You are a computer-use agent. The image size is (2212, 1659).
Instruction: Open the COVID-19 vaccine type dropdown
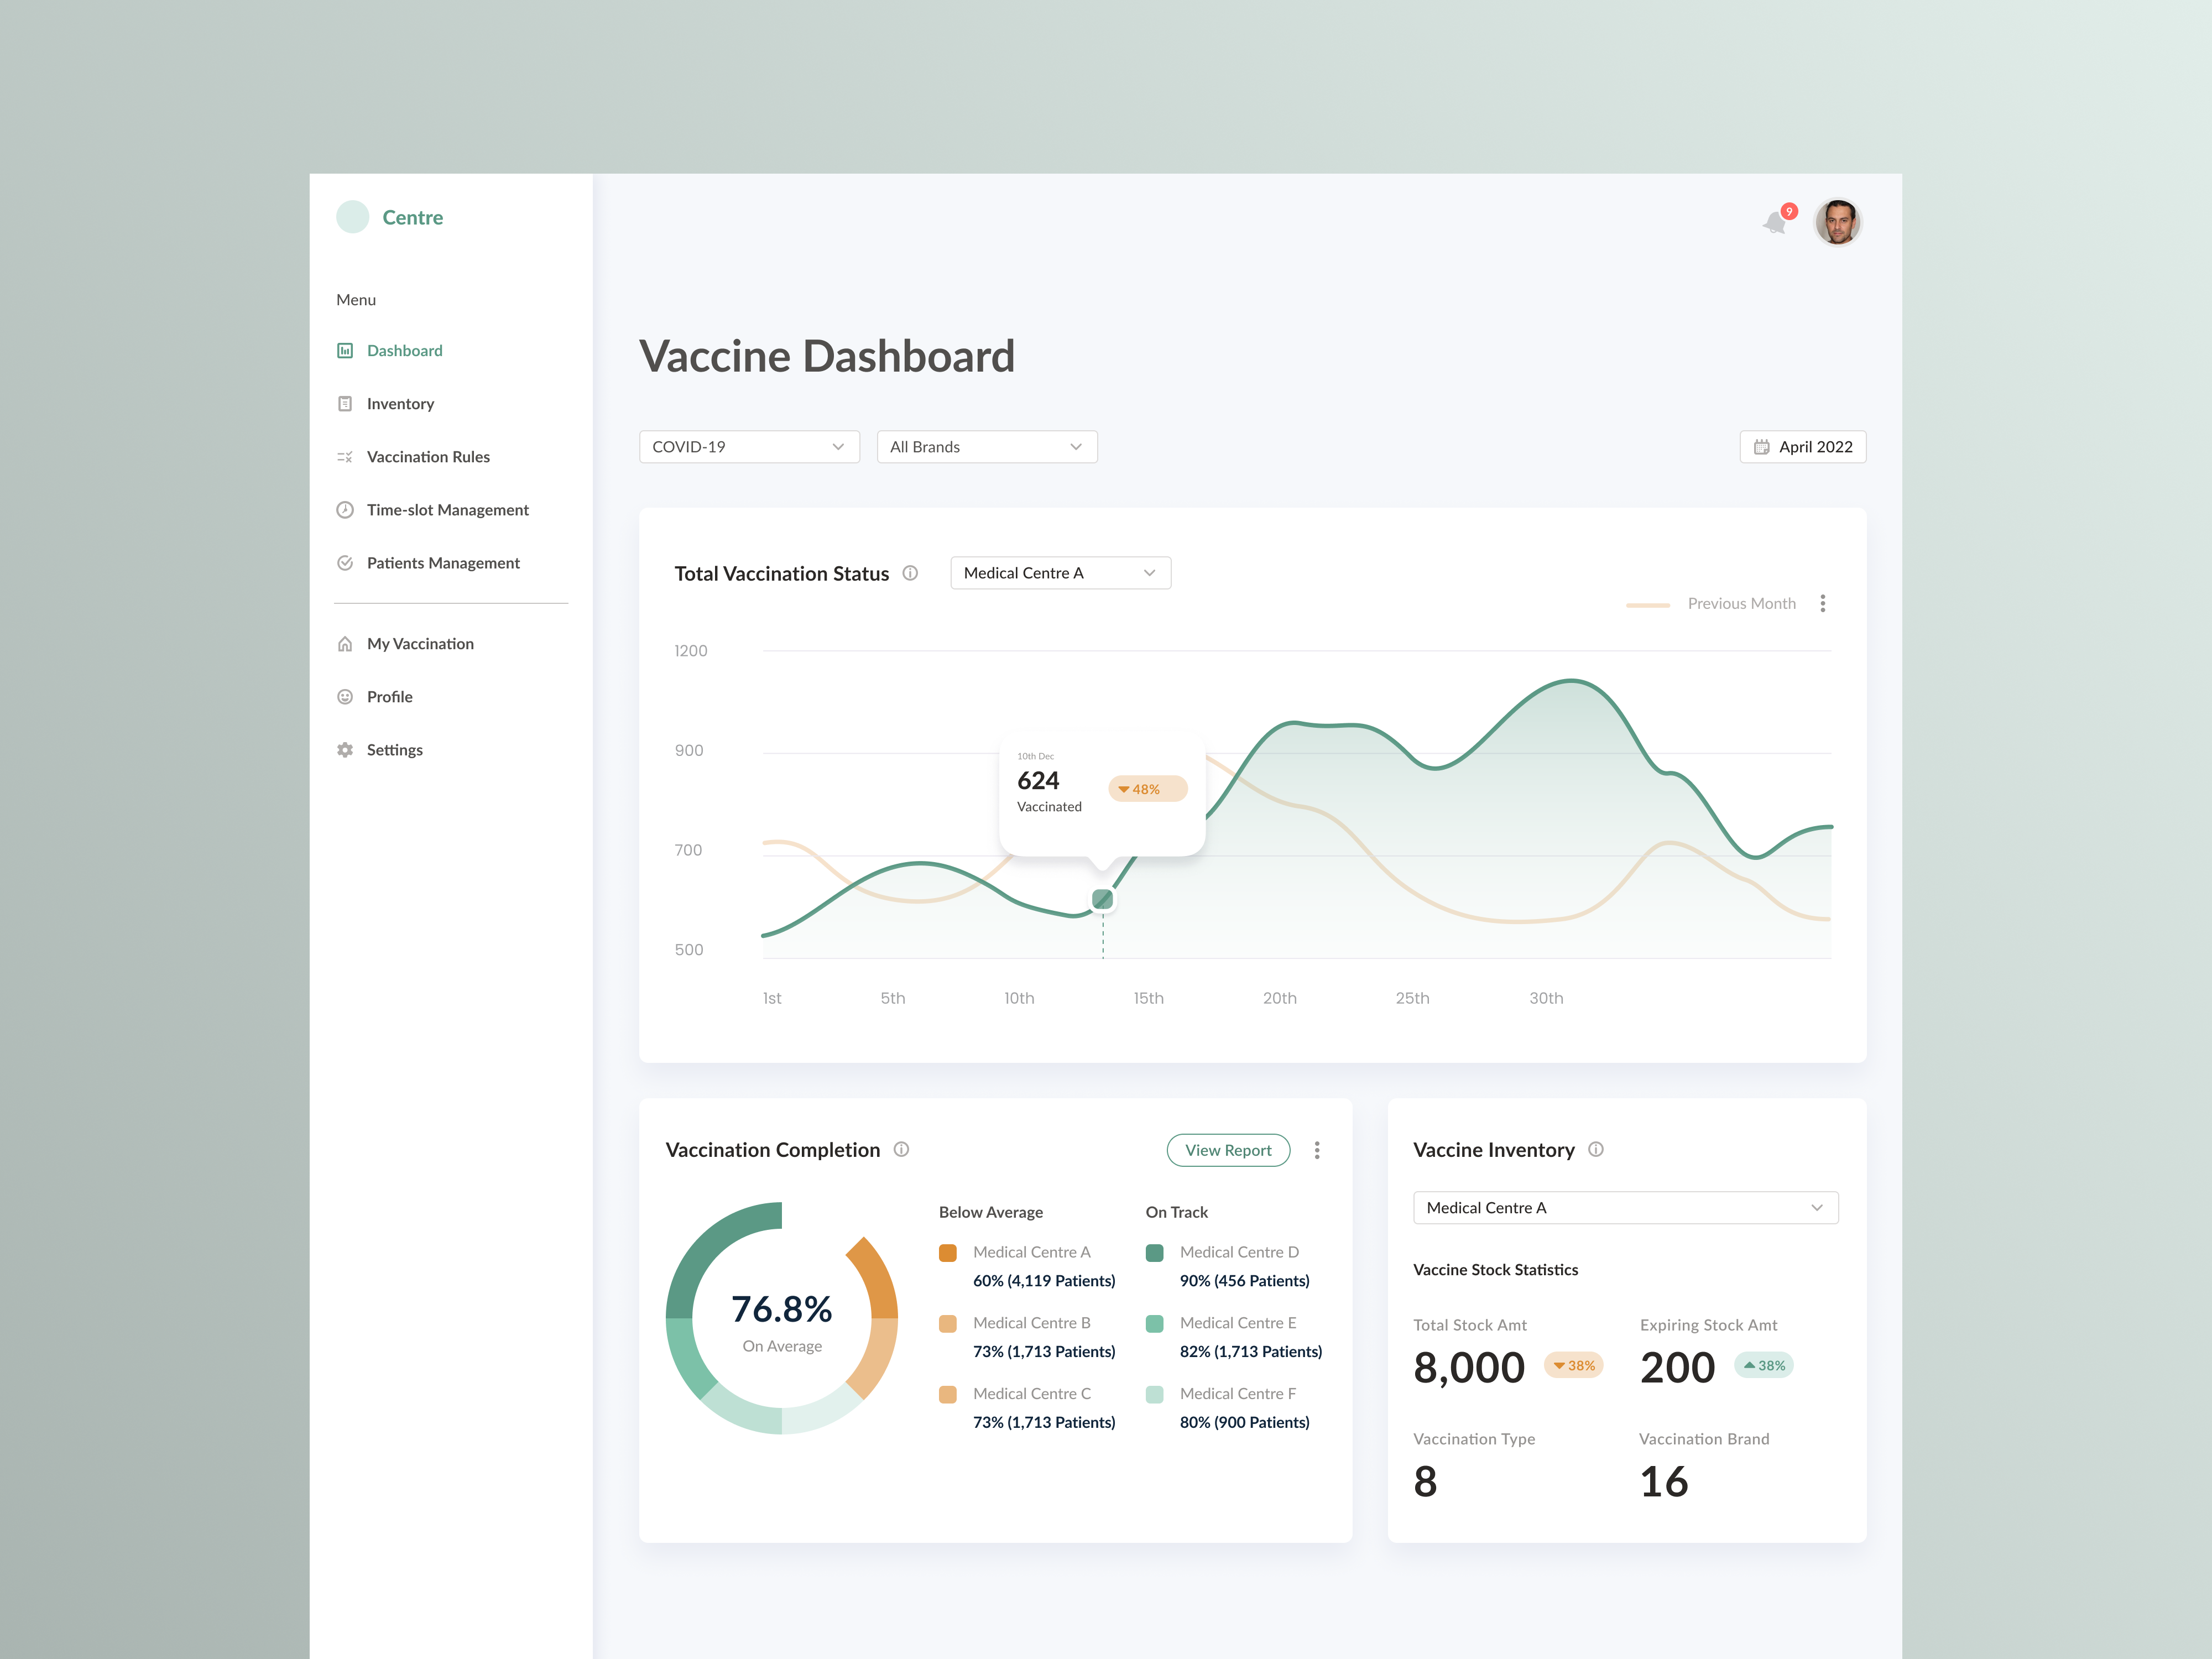pyautogui.click(x=749, y=446)
